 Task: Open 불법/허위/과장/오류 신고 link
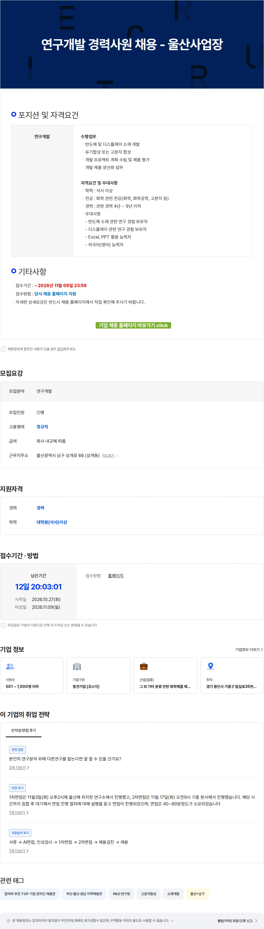click(x=237, y=921)
